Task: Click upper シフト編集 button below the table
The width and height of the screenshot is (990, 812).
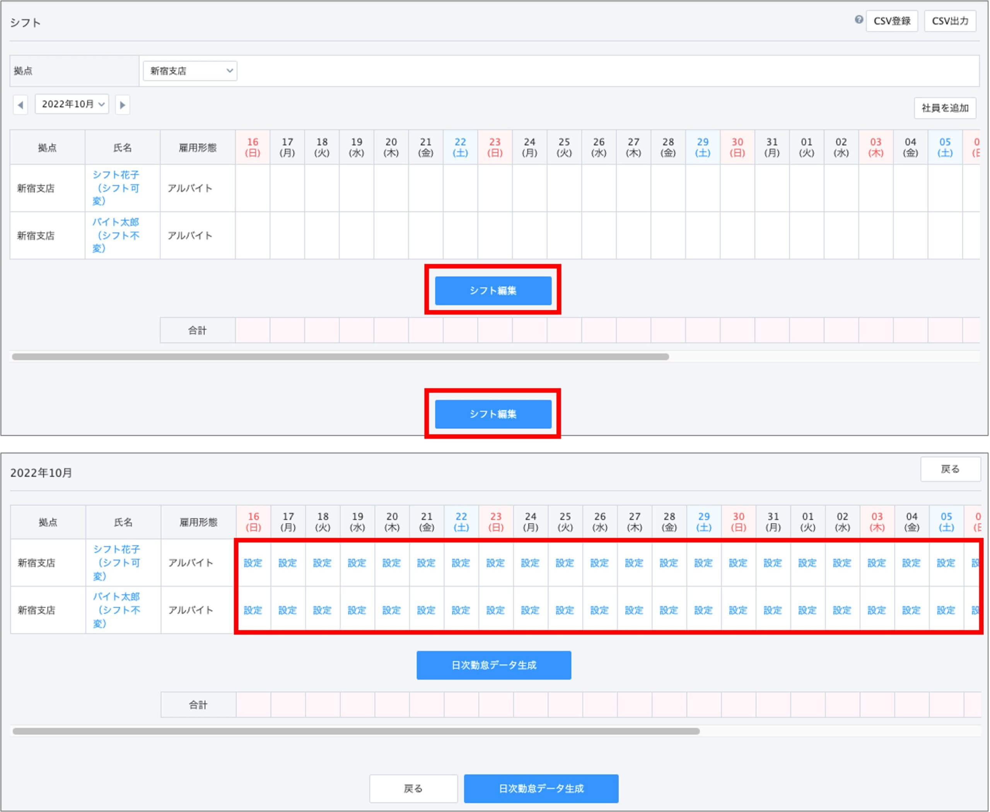Action: click(493, 291)
